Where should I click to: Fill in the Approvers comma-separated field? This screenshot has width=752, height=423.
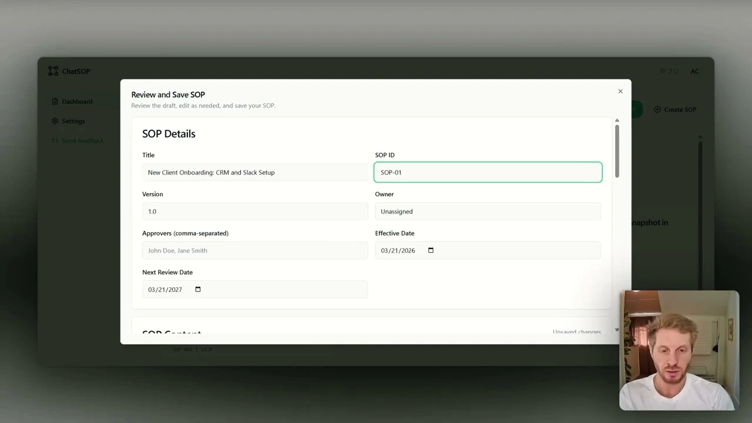click(255, 250)
